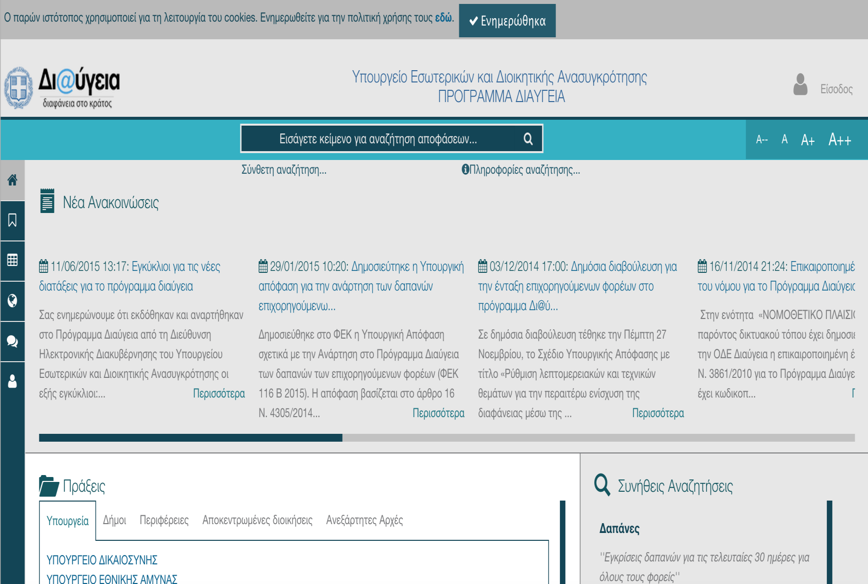Click the Πράξεις heading text
This screenshot has width=868, height=584.
pyautogui.click(x=84, y=486)
